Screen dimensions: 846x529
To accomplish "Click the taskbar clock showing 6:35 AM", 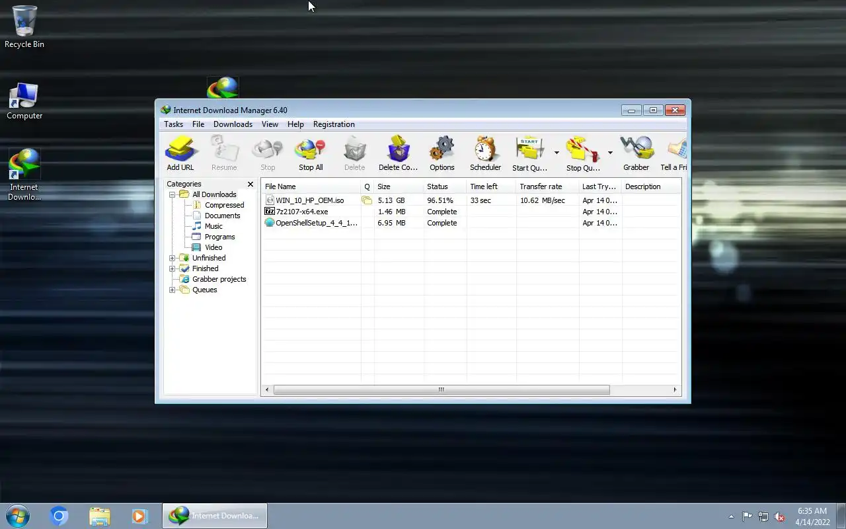I will coord(812,516).
